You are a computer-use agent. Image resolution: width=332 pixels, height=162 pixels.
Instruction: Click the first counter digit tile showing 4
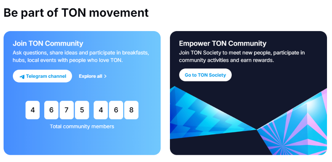point(32,110)
